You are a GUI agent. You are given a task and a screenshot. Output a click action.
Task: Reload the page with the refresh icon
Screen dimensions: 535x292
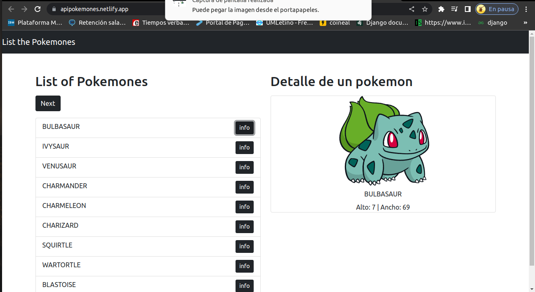(x=38, y=9)
